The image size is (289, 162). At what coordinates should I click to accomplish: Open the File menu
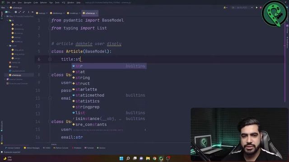(9, 3)
